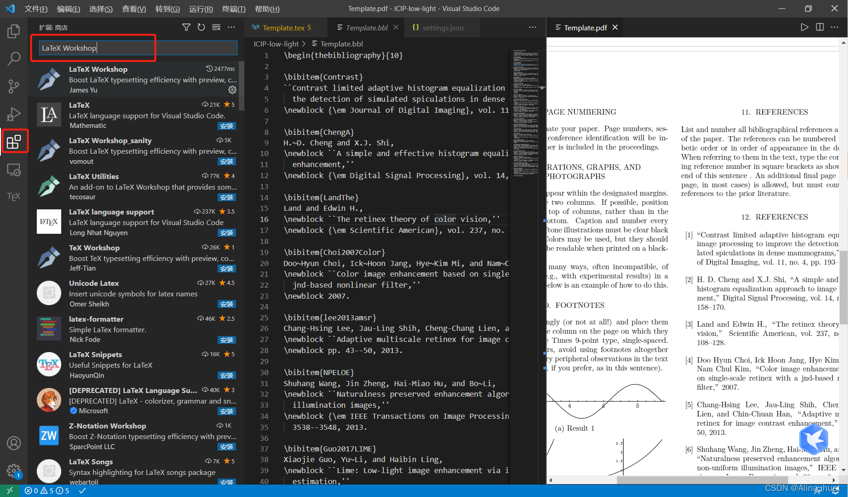
Task: Click the checkmark build status icon
Action: coord(82,491)
